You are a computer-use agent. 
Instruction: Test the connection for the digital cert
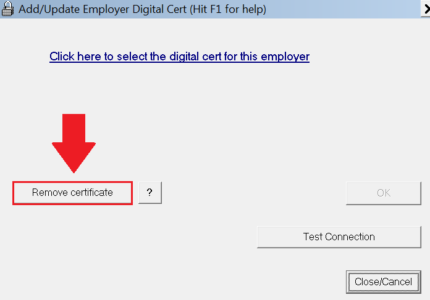[339, 237]
